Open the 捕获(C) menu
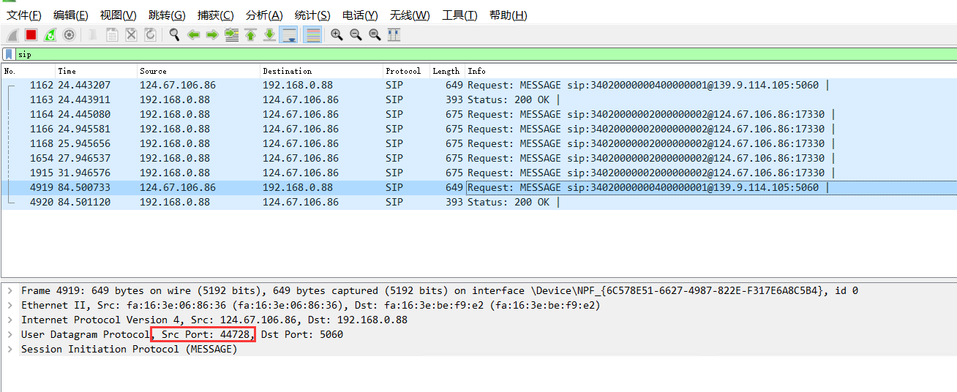The width and height of the screenshot is (957, 392). coord(216,15)
